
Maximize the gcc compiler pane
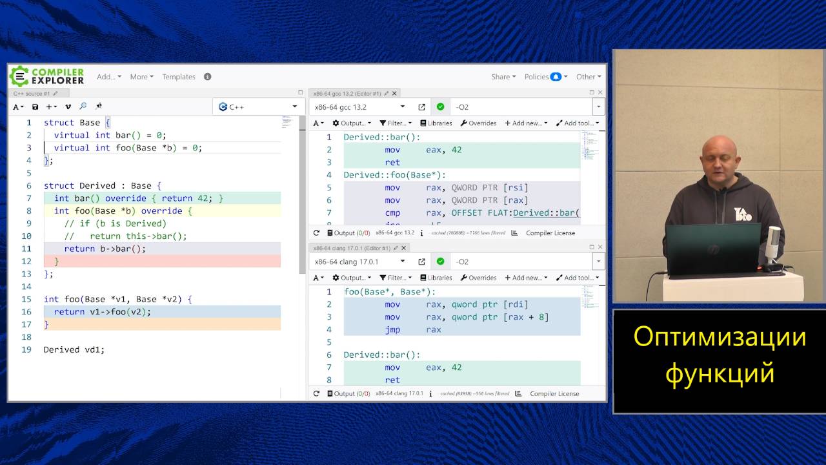592,93
